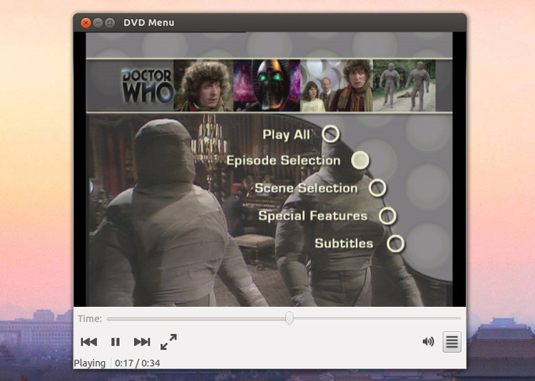
Task: Skip to the next chapter
Action: 142,342
